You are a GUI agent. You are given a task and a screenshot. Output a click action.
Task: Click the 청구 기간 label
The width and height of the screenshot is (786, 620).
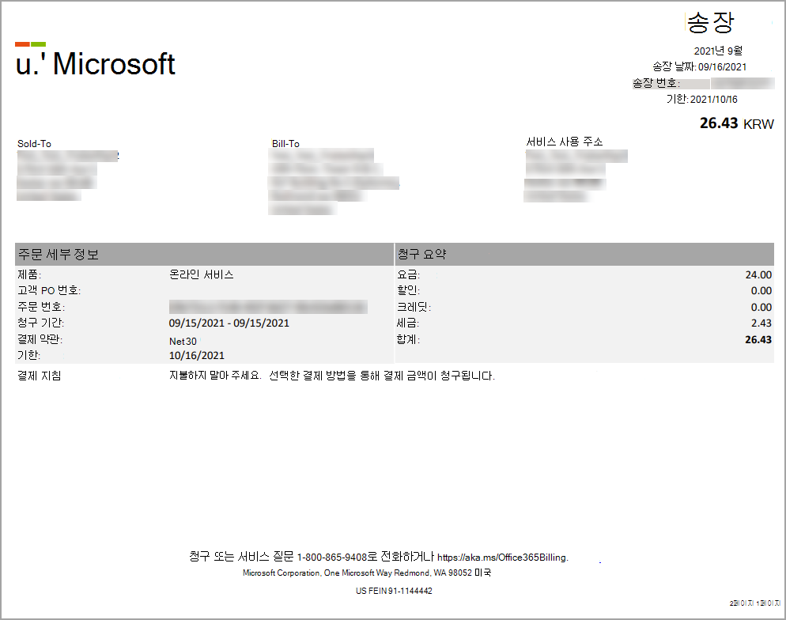point(40,323)
